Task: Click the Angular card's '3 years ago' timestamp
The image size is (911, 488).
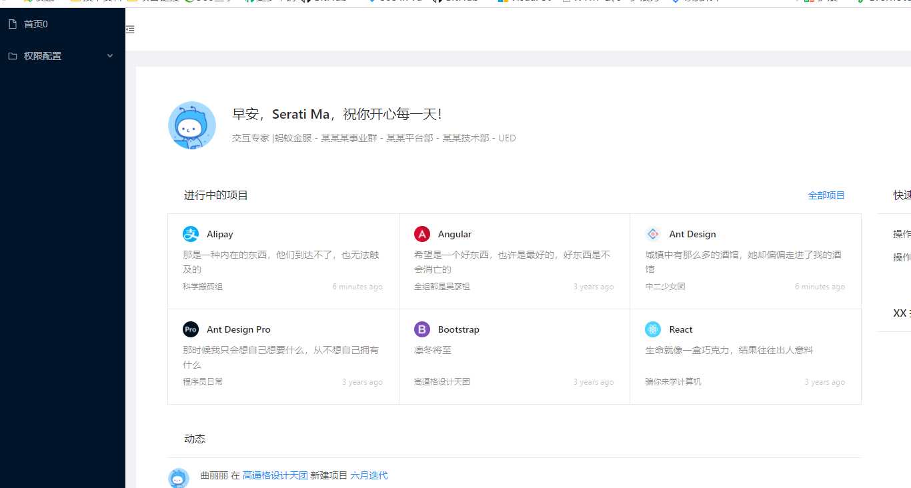Action: click(594, 287)
